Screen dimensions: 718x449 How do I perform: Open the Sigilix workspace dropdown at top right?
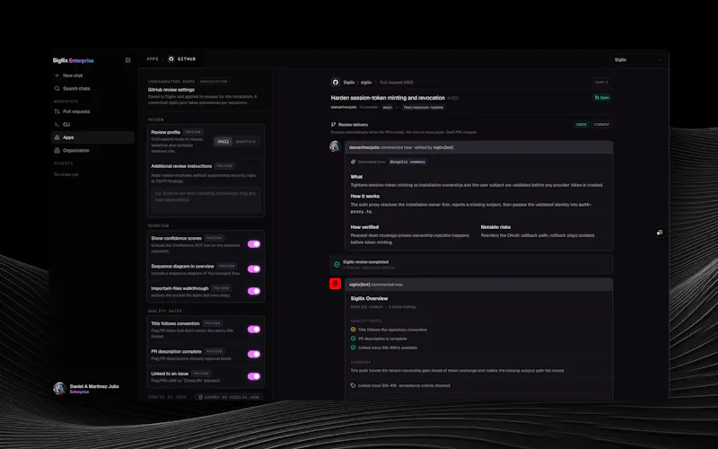tap(638, 60)
